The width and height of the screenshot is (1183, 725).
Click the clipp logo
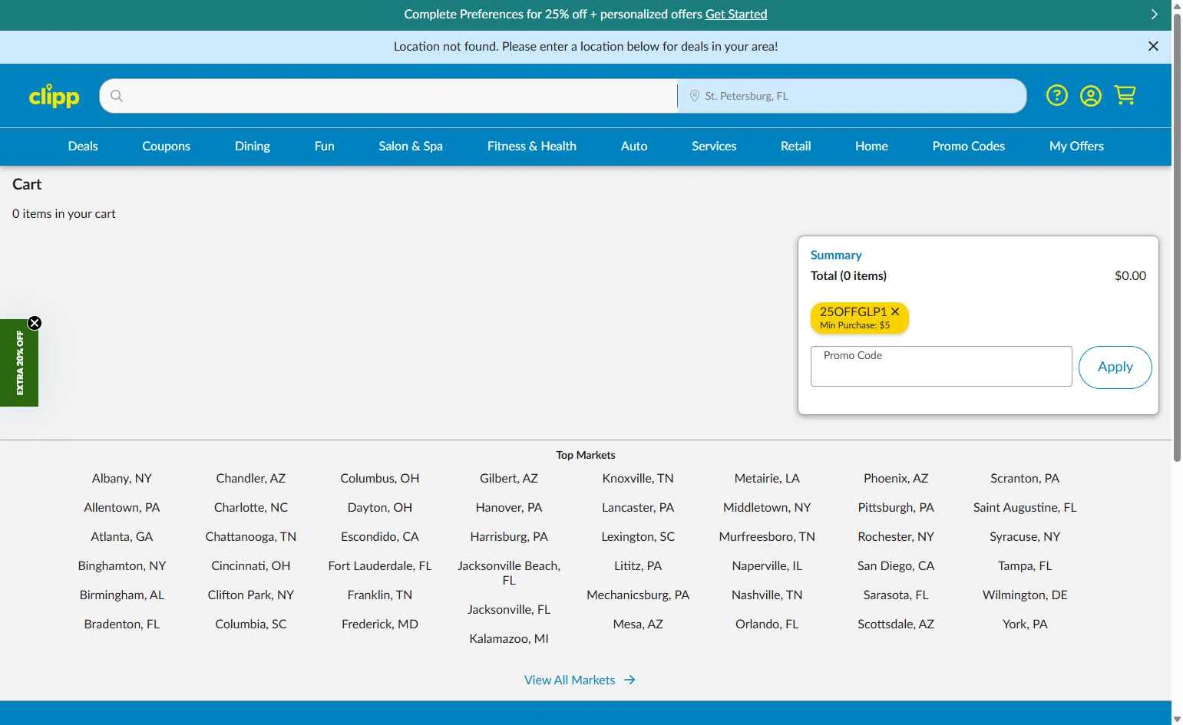coord(54,96)
